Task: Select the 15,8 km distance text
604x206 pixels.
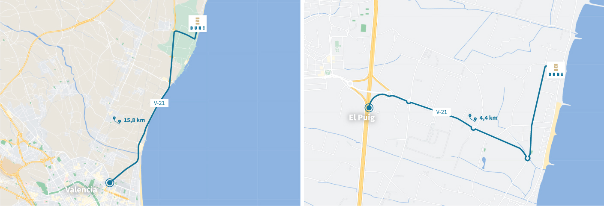Action: [134, 121]
